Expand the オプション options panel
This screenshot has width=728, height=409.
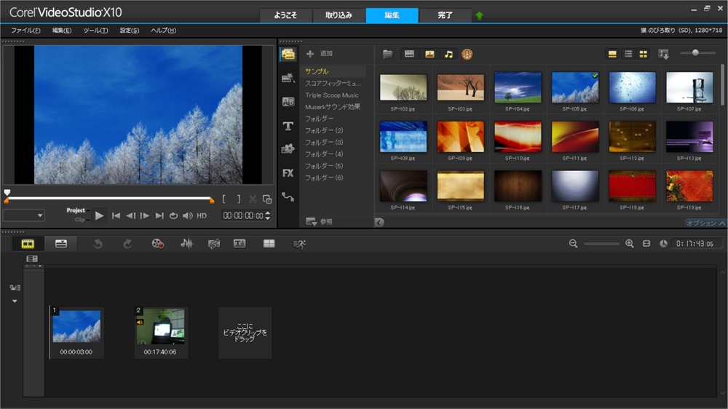coord(705,223)
